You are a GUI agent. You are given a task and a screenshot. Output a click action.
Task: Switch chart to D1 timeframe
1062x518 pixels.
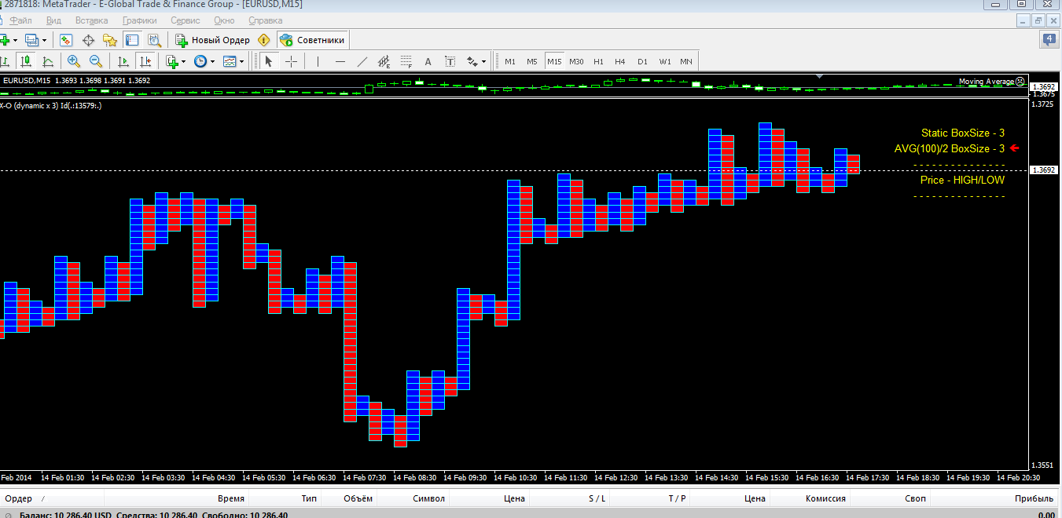[x=642, y=61]
